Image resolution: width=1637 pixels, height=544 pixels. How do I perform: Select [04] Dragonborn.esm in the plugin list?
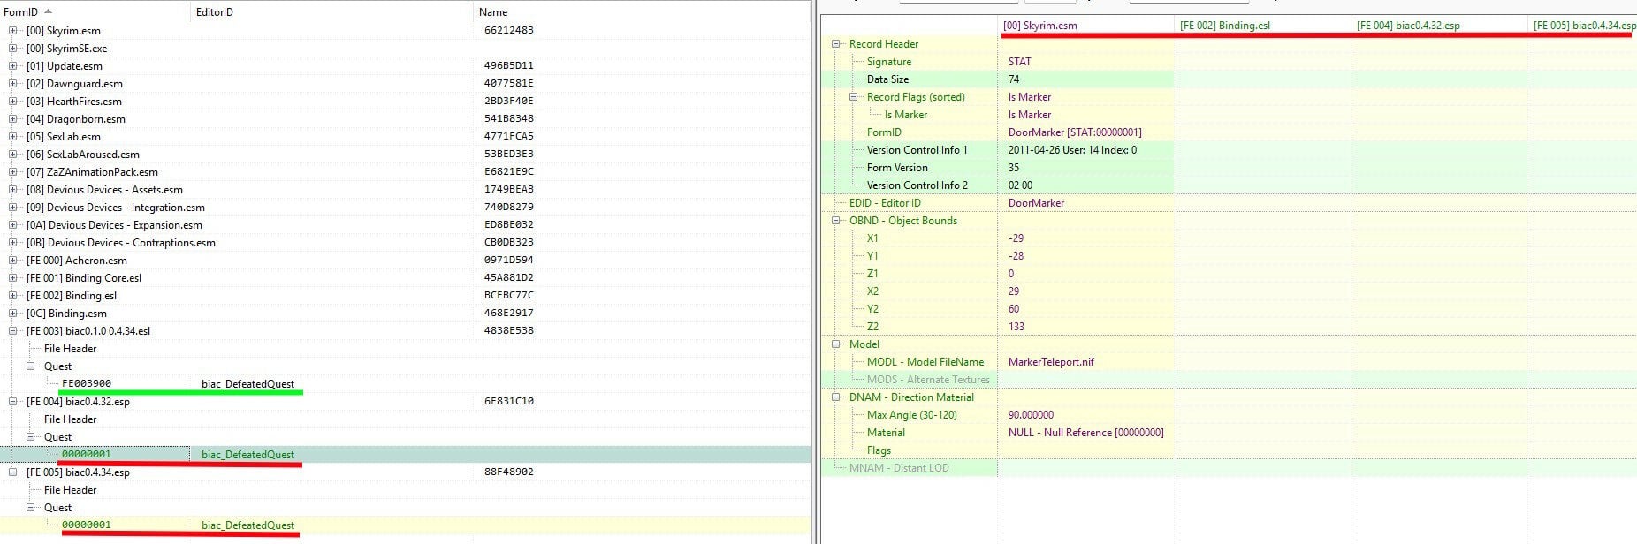pyautogui.click(x=76, y=118)
